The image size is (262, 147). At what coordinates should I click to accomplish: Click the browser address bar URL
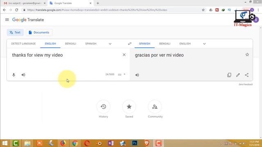point(97,10)
